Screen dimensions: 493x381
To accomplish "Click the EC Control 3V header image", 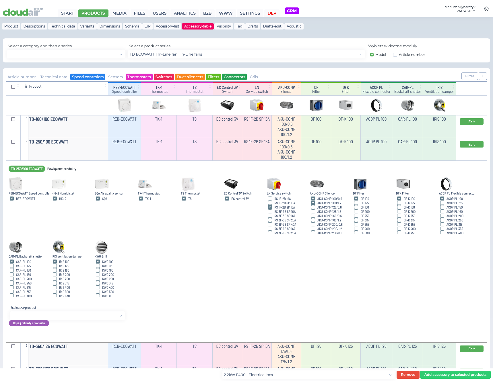I will click(x=227, y=105).
